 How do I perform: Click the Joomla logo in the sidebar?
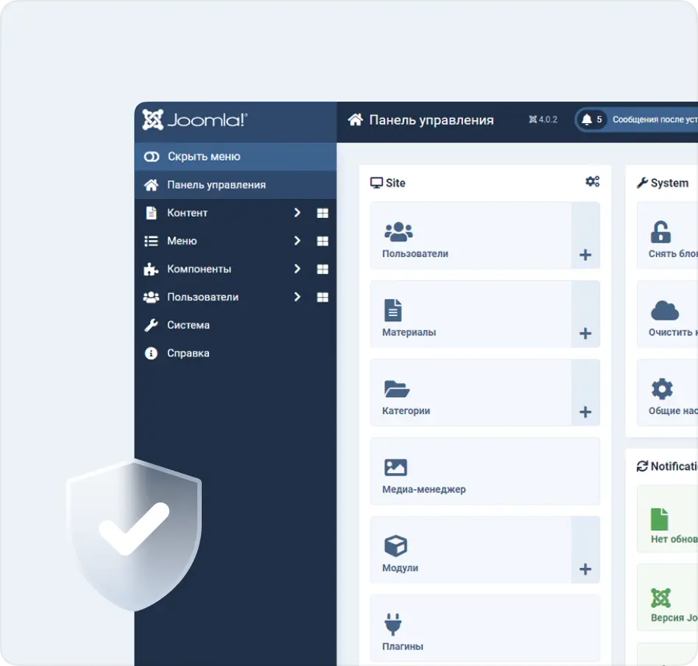[x=193, y=119]
